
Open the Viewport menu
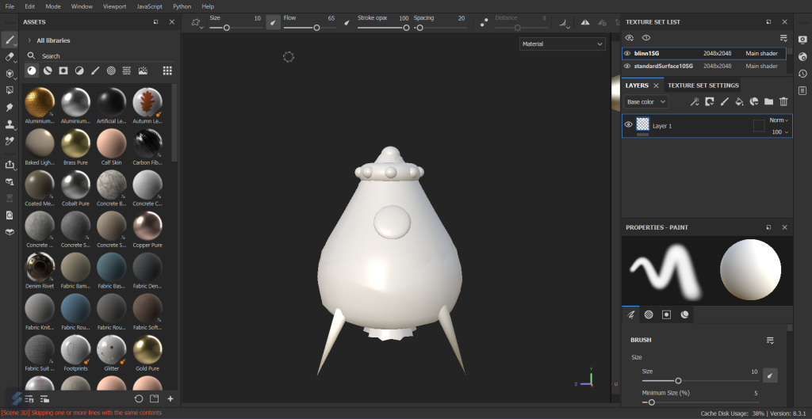(x=114, y=6)
